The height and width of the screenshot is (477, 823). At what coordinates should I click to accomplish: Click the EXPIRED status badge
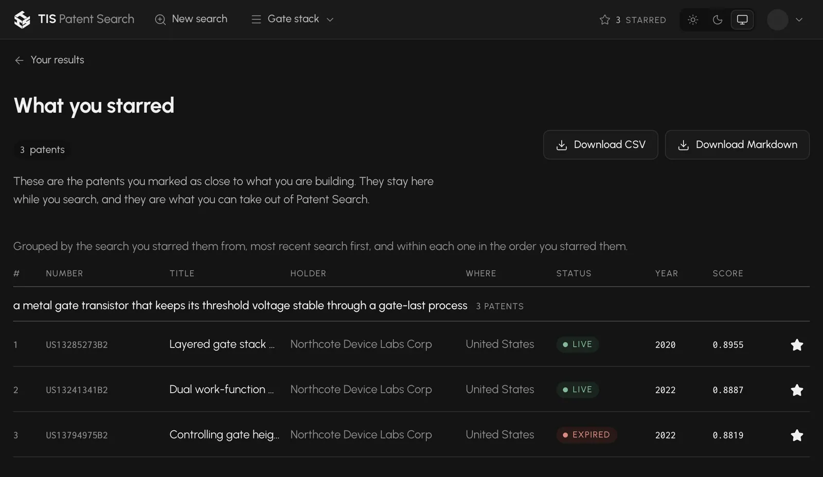(x=586, y=435)
